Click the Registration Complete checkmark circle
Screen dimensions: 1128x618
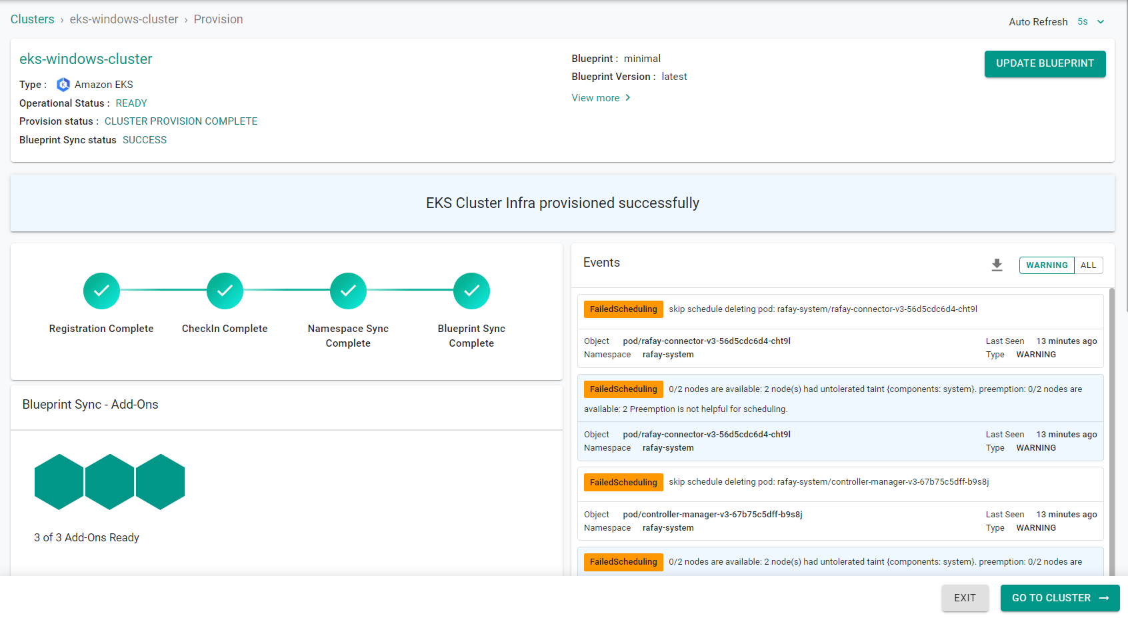(101, 291)
